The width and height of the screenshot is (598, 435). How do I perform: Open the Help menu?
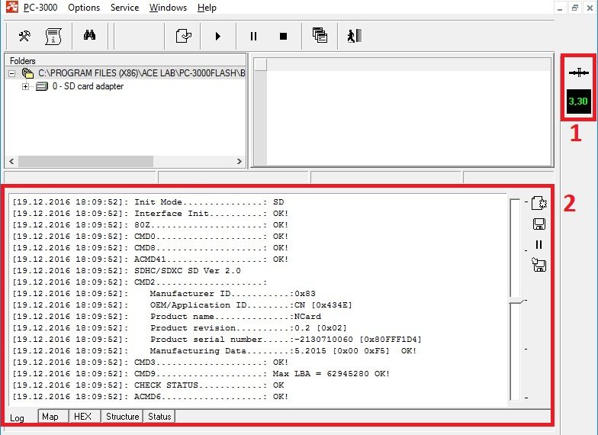tap(207, 8)
